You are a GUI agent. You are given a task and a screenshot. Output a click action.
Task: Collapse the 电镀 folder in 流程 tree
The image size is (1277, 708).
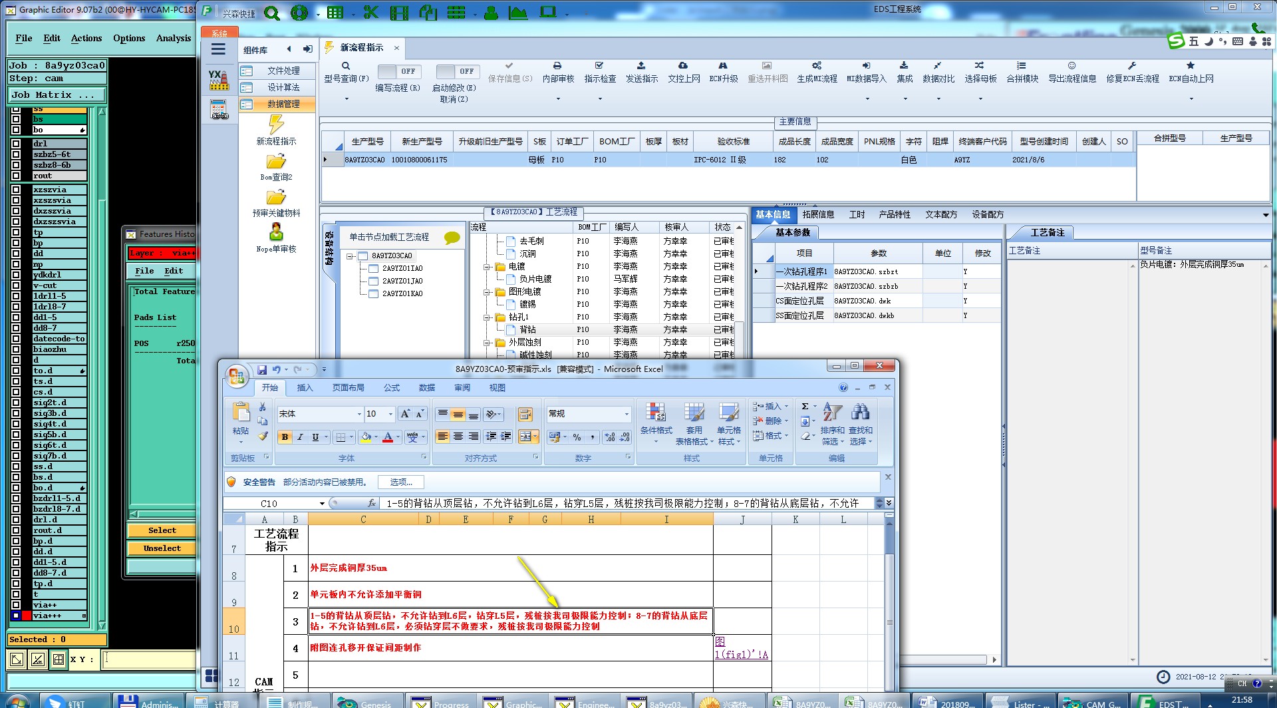487,267
